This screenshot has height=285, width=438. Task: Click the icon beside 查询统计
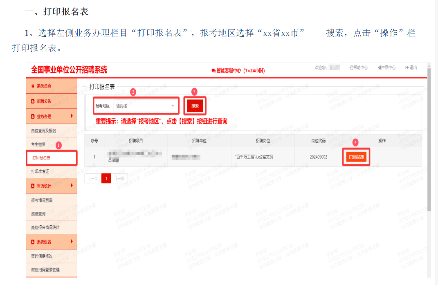33,186
